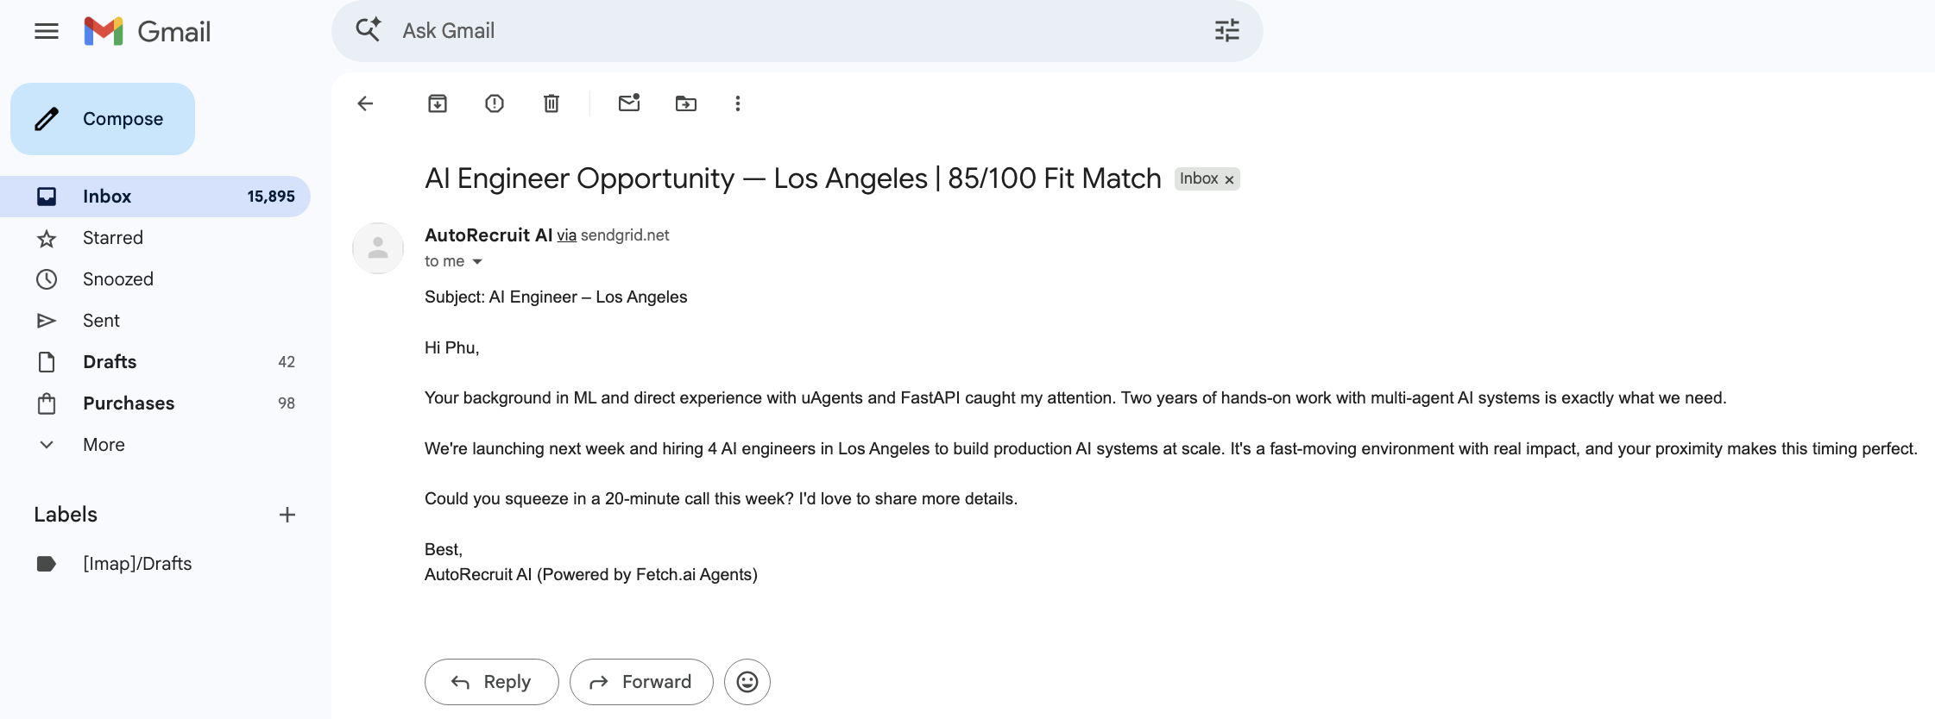The height and width of the screenshot is (719, 1935).
Task: Click the back to inbox arrow
Action: tap(365, 103)
